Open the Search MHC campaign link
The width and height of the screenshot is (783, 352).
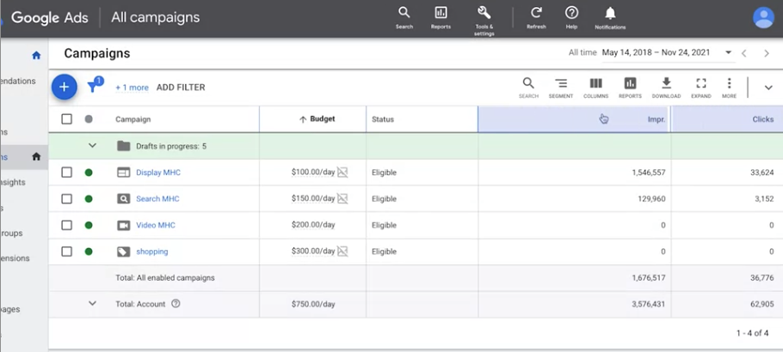coord(157,199)
